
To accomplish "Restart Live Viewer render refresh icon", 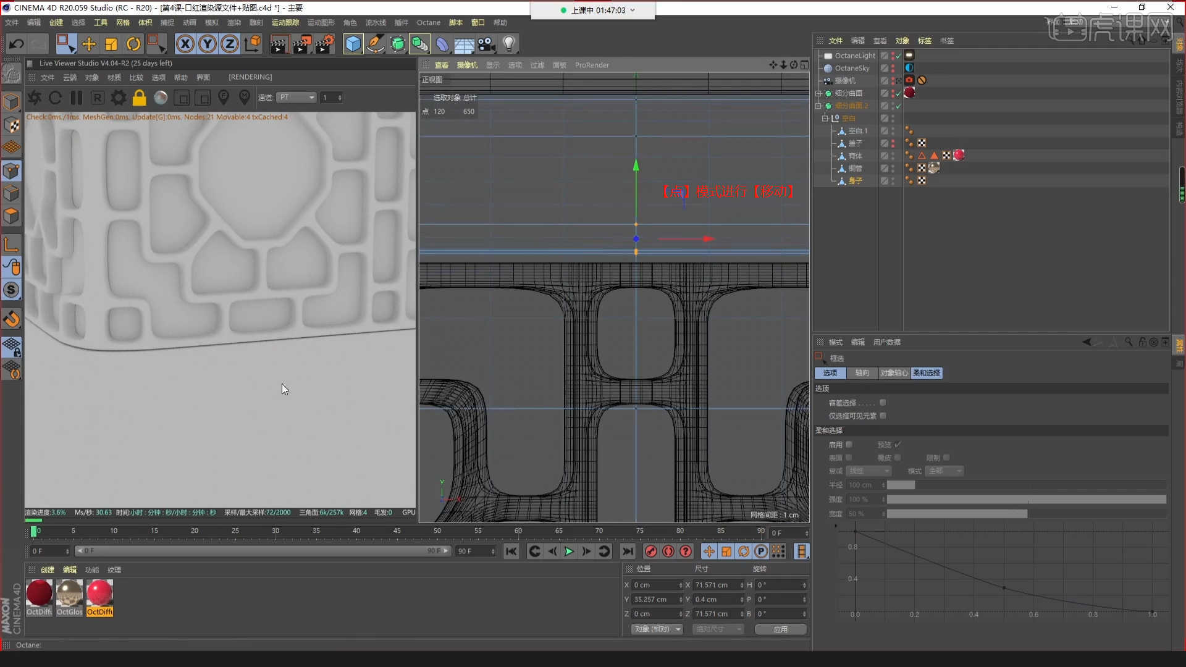I will (55, 98).
